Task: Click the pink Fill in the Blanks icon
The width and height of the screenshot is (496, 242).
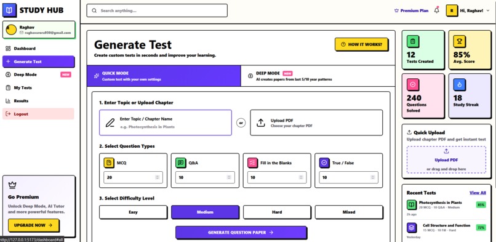Action: [x=252, y=163]
